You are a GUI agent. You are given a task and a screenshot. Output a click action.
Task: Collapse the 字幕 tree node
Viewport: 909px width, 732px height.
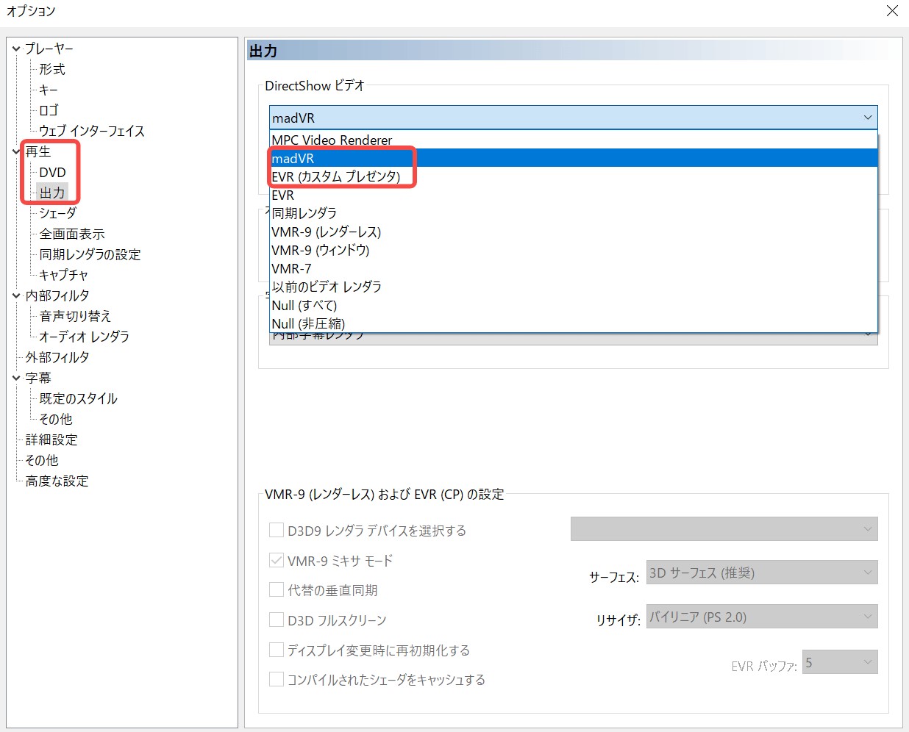coord(16,378)
